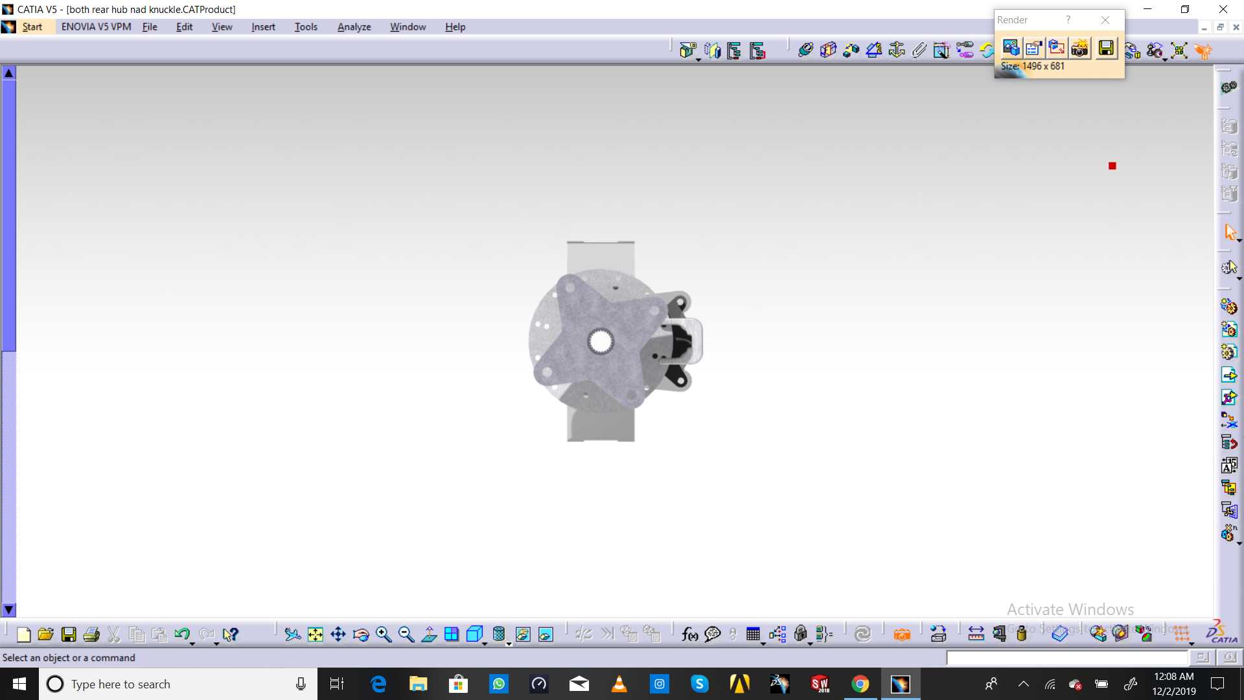Screen dimensions: 1244x700
Task: Click the Update All icon
Action: coord(986,50)
